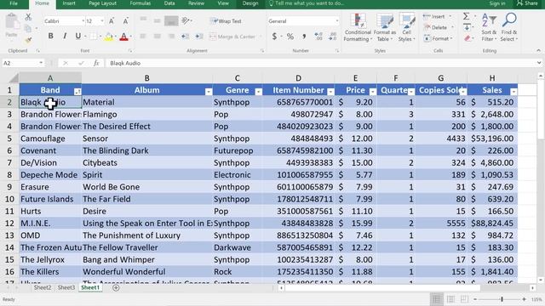Viewport: 545px width, 306px height.
Task: Apply Comma Style number format
Action: tap(304, 36)
